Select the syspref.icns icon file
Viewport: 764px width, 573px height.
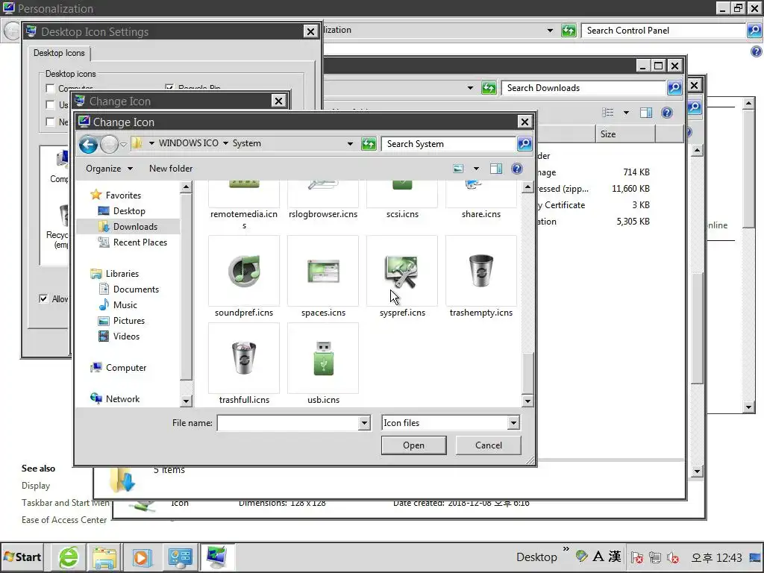click(402, 276)
